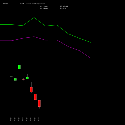This screenshot has width=125, height=125.
Task: Click the right end of the green line
Action: (x=91, y=42)
